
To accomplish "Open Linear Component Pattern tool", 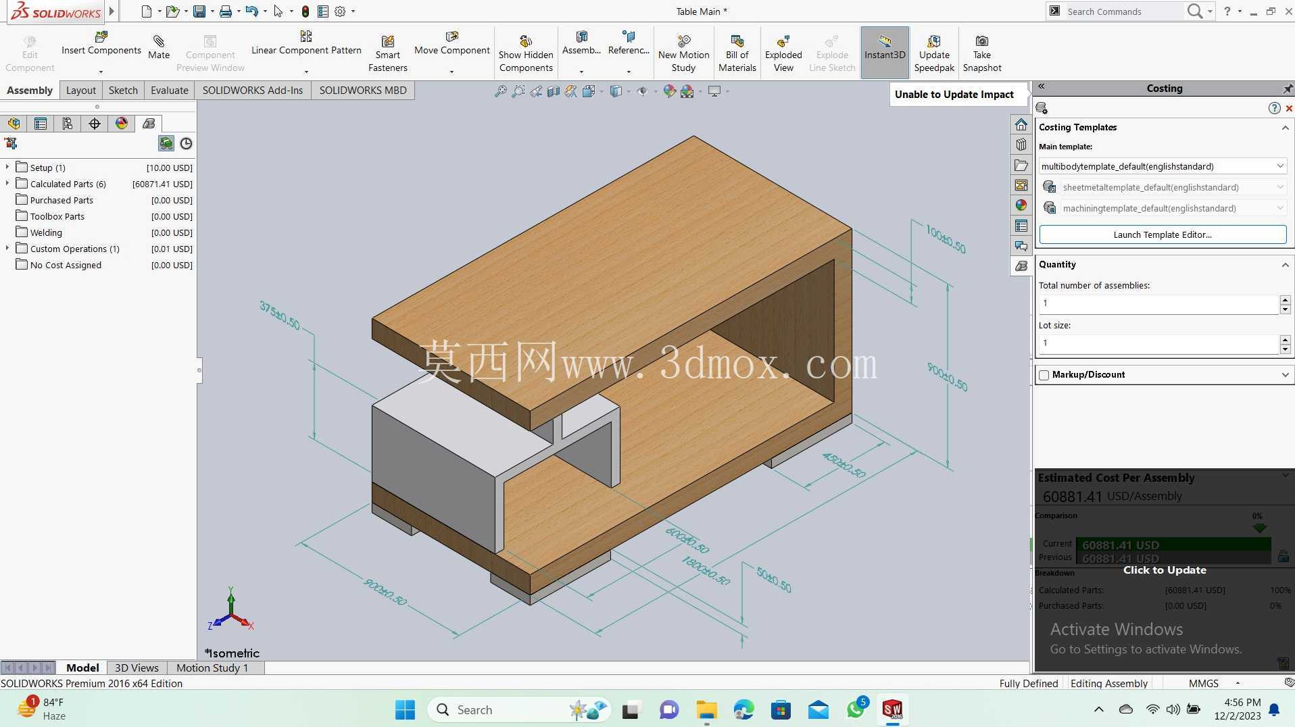I will pos(306,43).
